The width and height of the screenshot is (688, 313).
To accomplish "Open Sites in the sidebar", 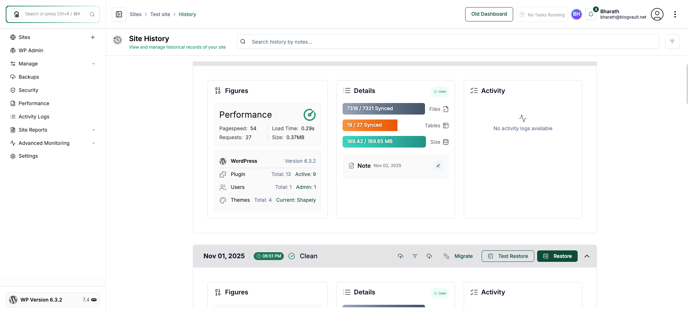I will pyautogui.click(x=24, y=37).
